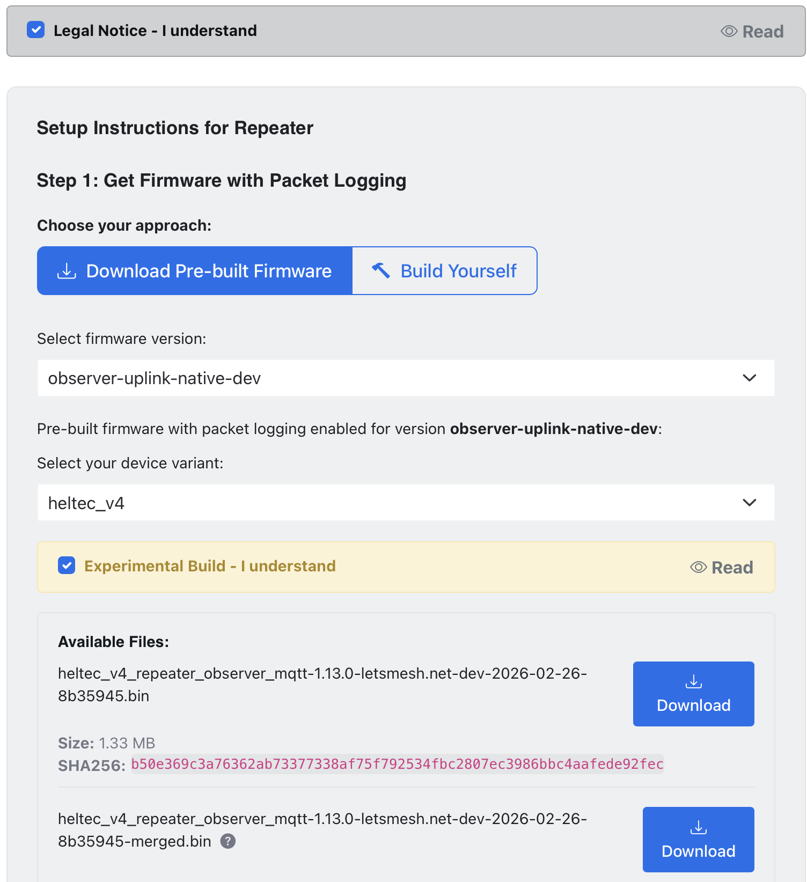807x882 pixels.
Task: Click Read text in the Legal Notice bar
Action: pyautogui.click(x=762, y=32)
